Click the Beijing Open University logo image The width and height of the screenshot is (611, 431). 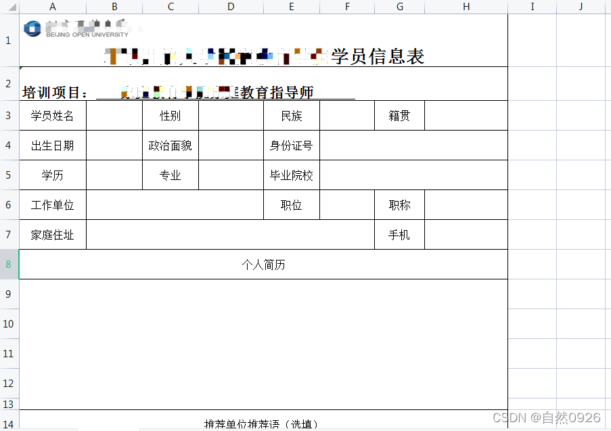point(76,28)
